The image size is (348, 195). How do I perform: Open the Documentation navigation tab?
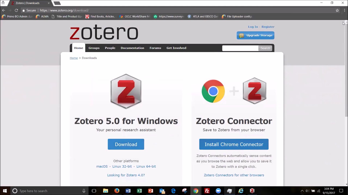[132, 48]
